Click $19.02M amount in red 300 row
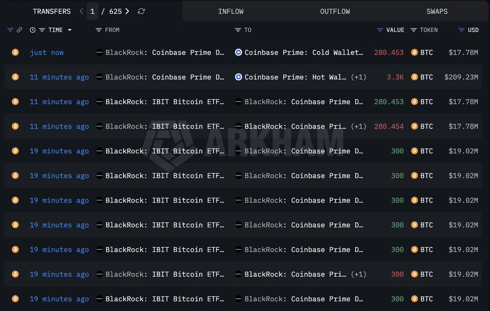The image size is (490, 311). pyautogui.click(x=463, y=274)
